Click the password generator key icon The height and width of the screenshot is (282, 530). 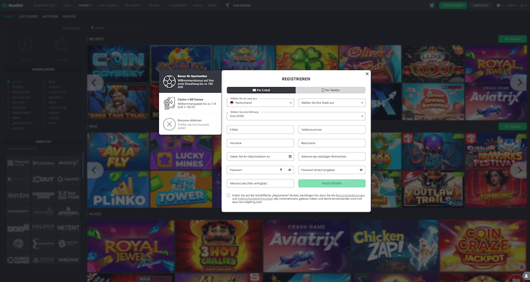(x=281, y=170)
